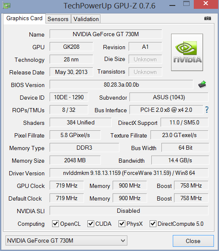The image size is (219, 251).
Task: Click the Bus Interface question mark
Action: pyautogui.click(x=207, y=110)
